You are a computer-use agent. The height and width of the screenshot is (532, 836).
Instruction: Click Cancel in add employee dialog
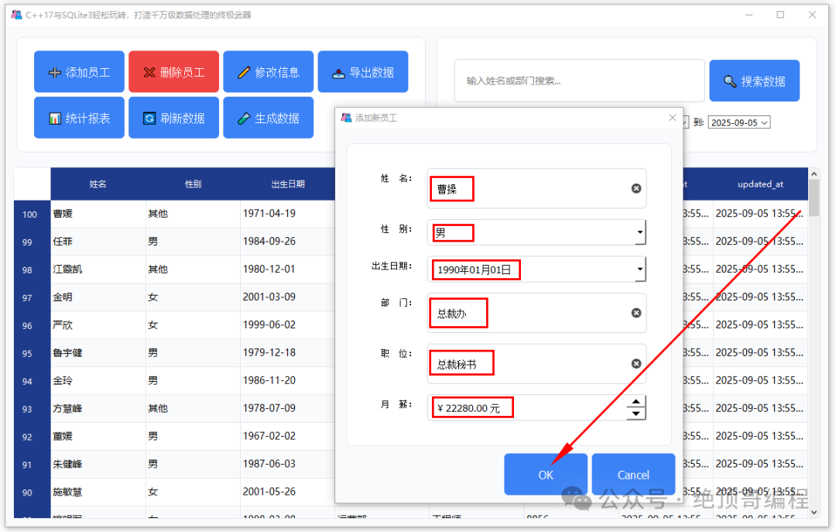(633, 475)
